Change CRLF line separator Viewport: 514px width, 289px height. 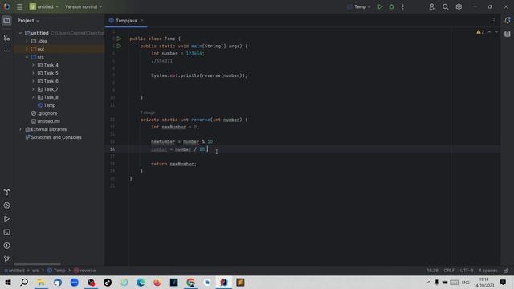pyautogui.click(x=449, y=271)
